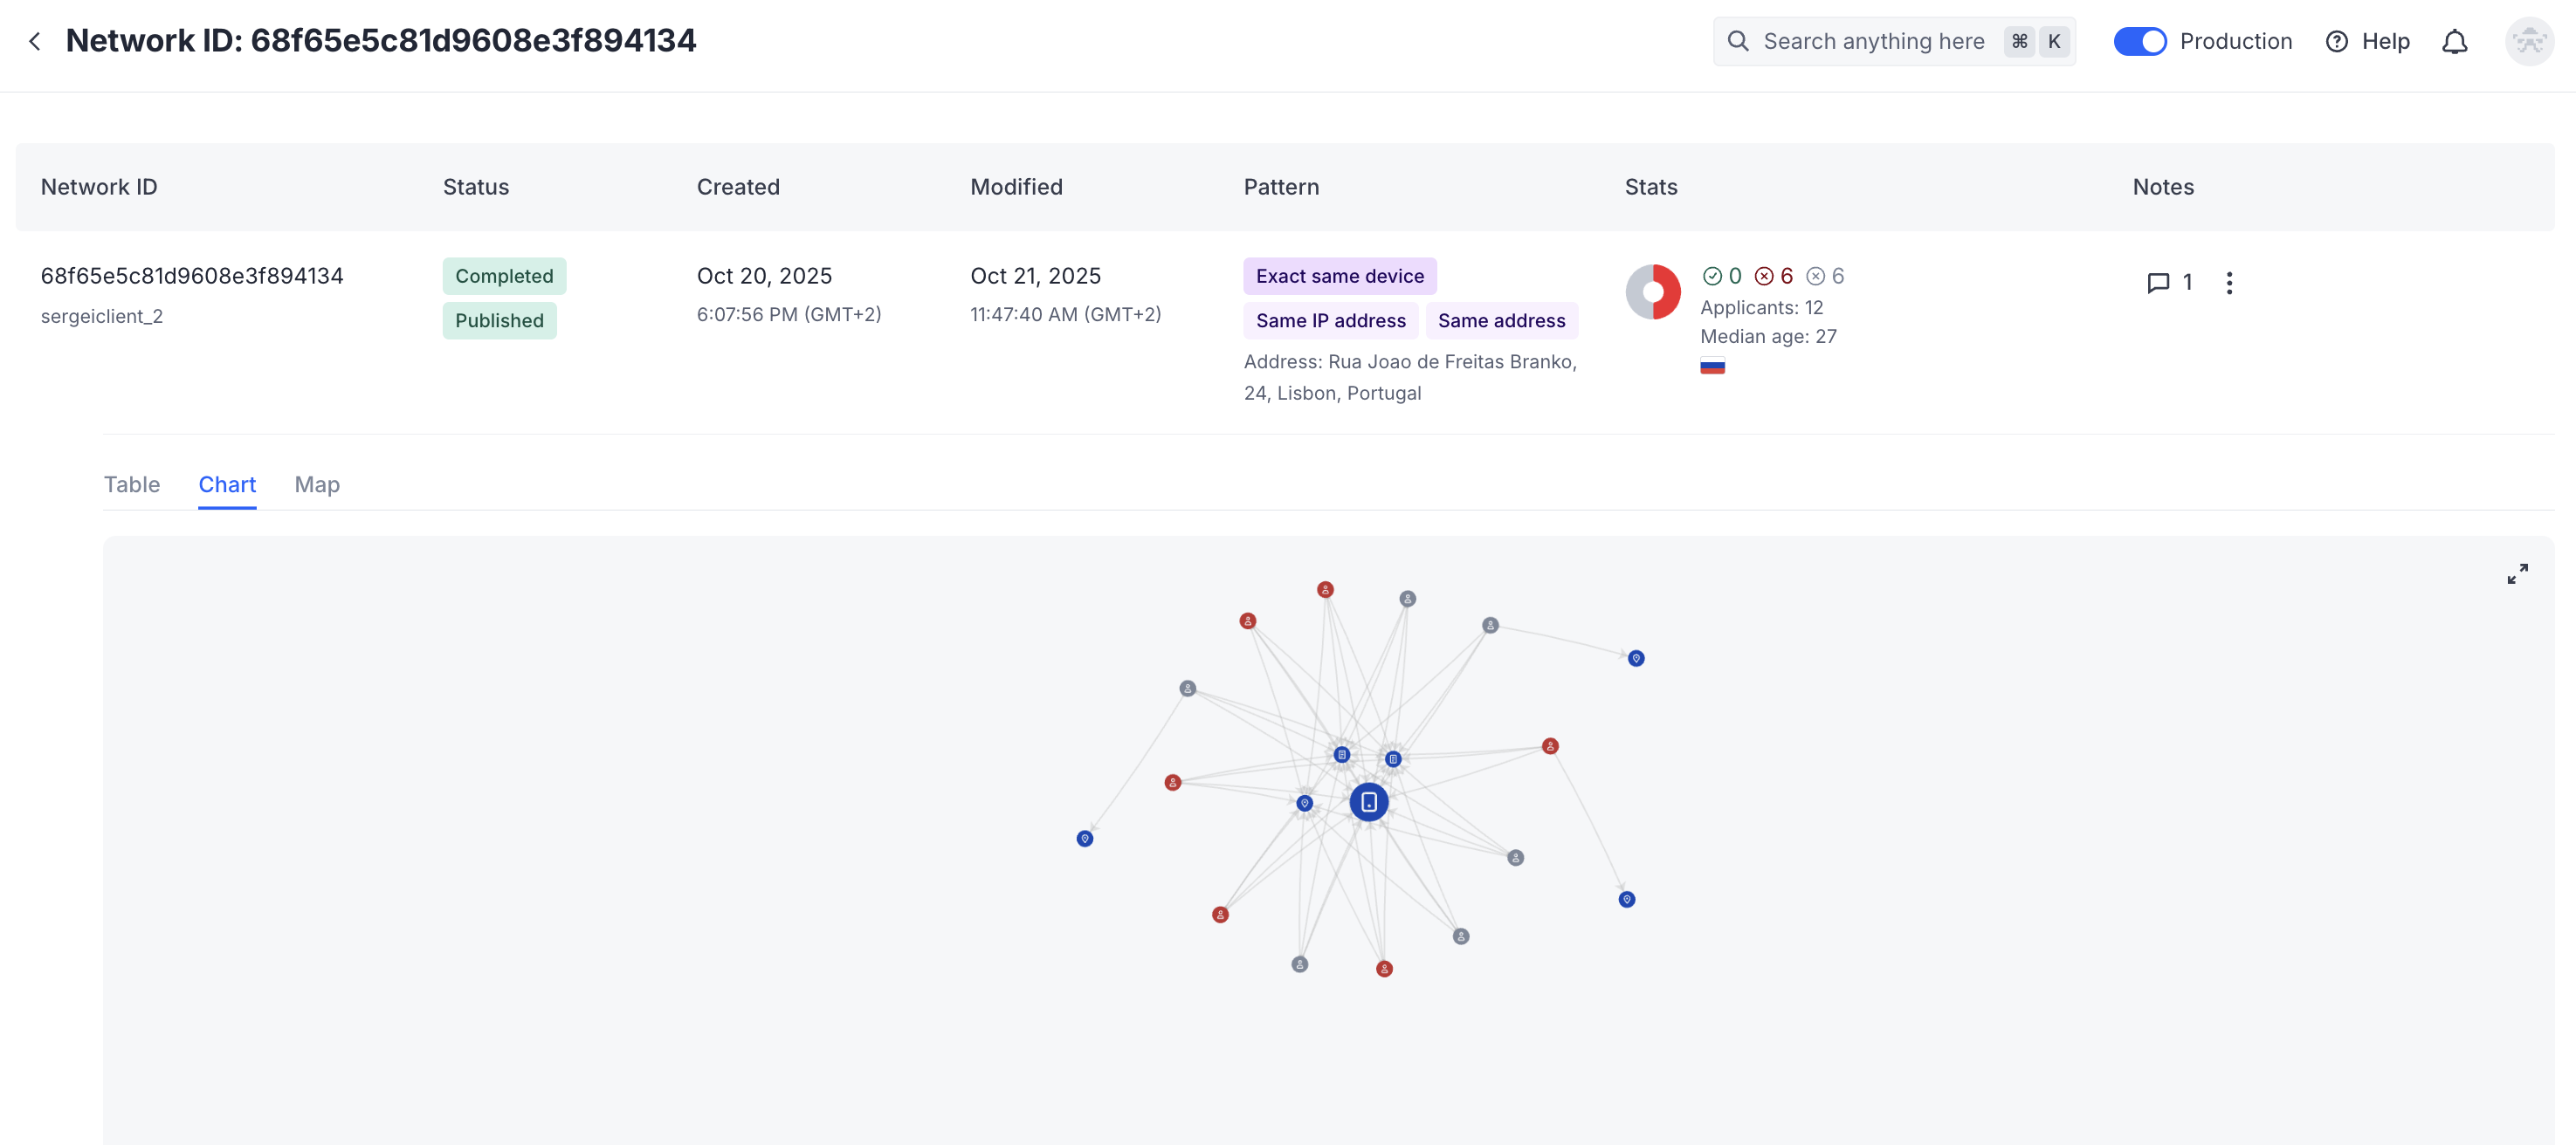Open the Same IP address pattern filter
2576x1145 pixels.
[x=1331, y=320]
